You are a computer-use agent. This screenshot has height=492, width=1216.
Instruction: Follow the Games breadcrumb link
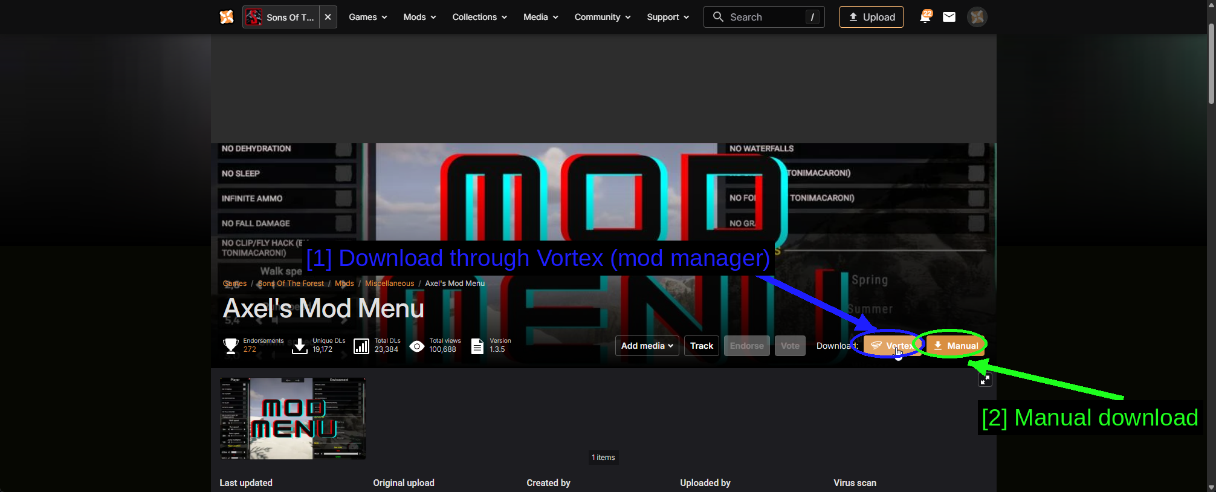pos(234,283)
